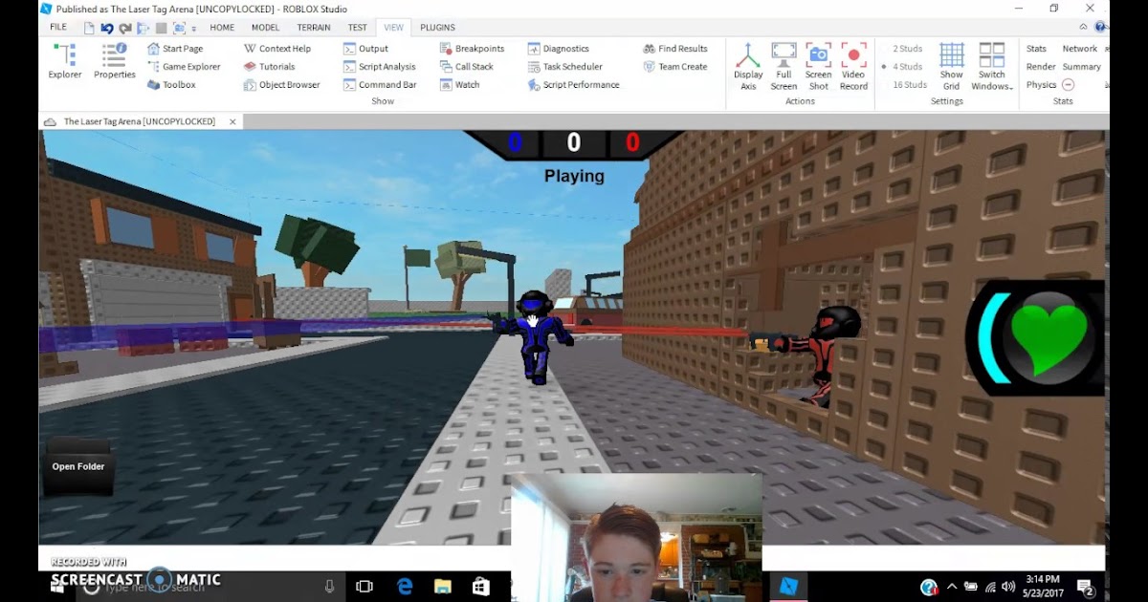This screenshot has height=602, width=1148.
Task: Switch to the HOME ribbon tab
Action: coord(222,28)
